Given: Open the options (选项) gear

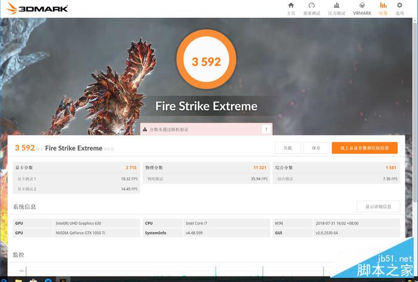Looking at the screenshot, I should point(399,9).
